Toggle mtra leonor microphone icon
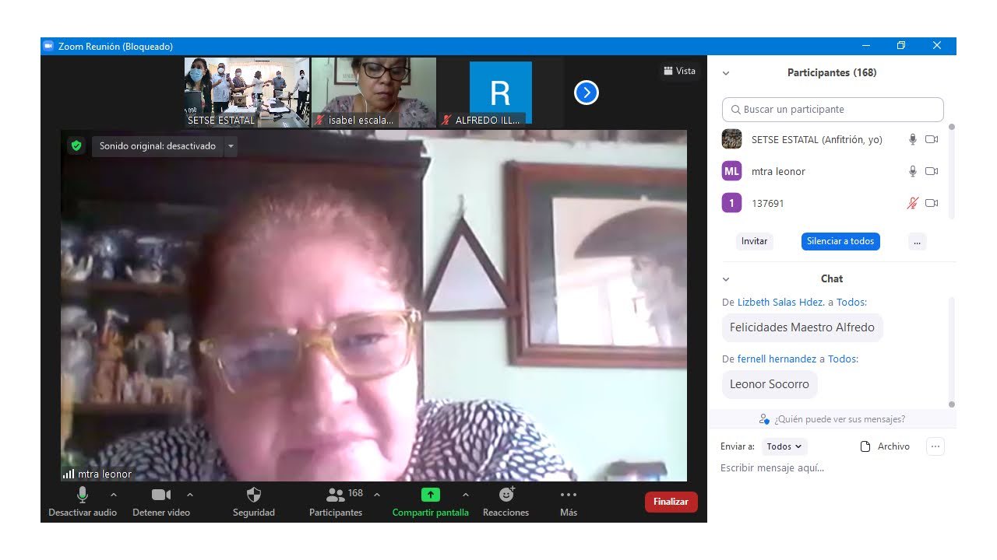 [913, 172]
